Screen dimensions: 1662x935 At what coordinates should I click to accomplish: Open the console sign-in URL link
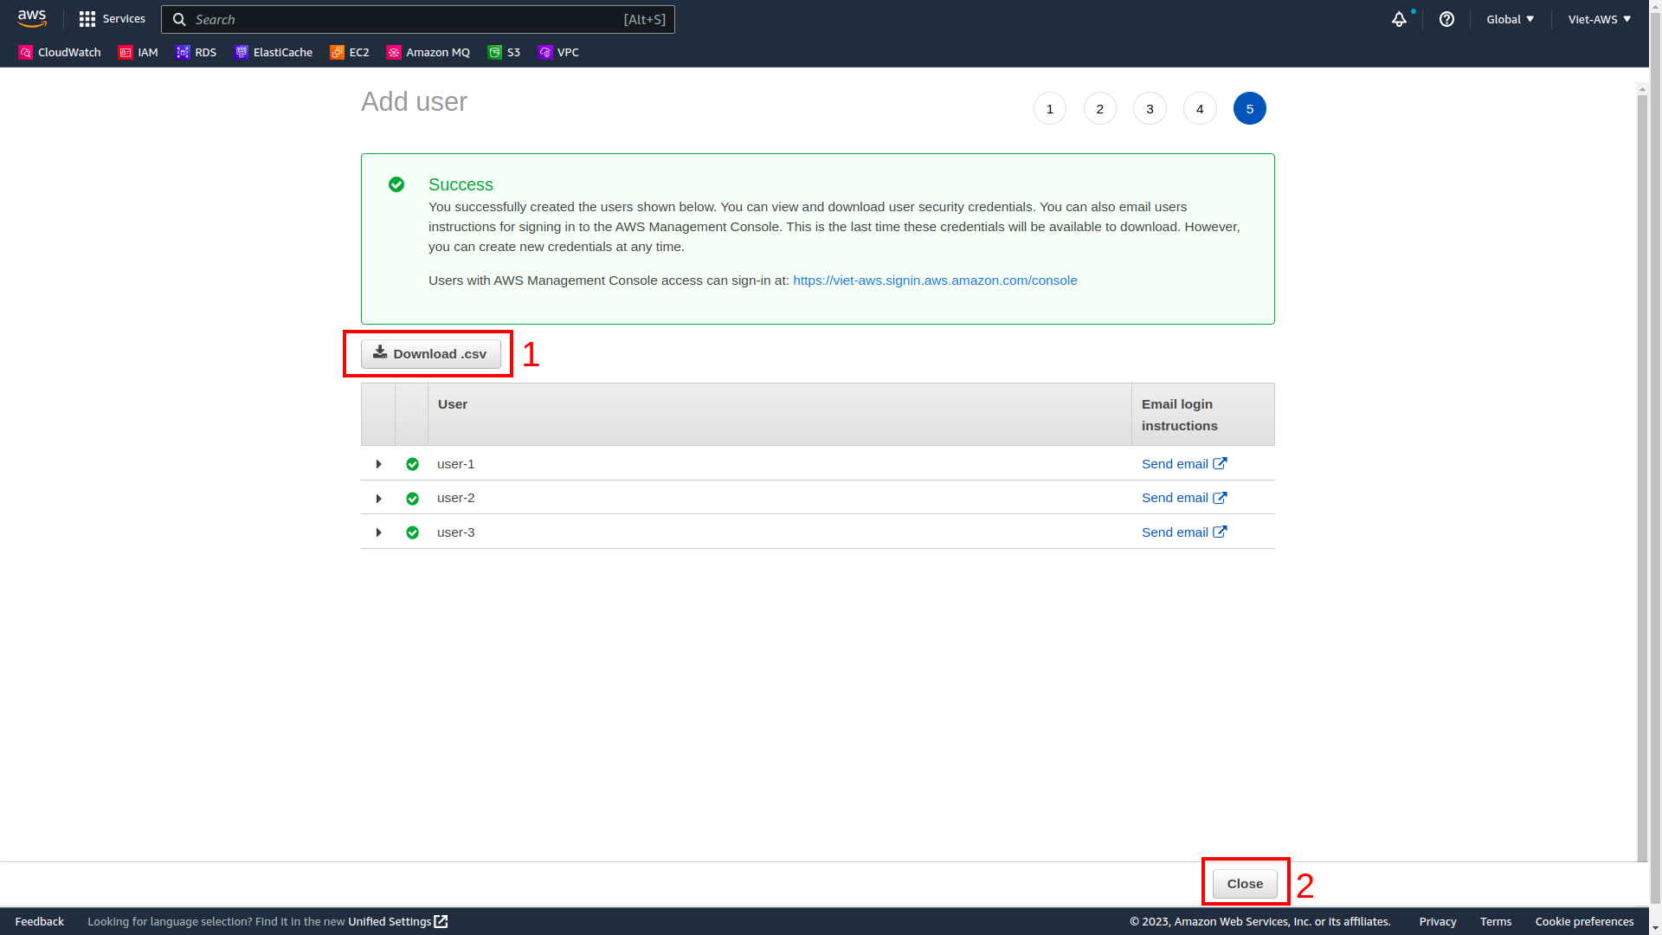(x=935, y=280)
